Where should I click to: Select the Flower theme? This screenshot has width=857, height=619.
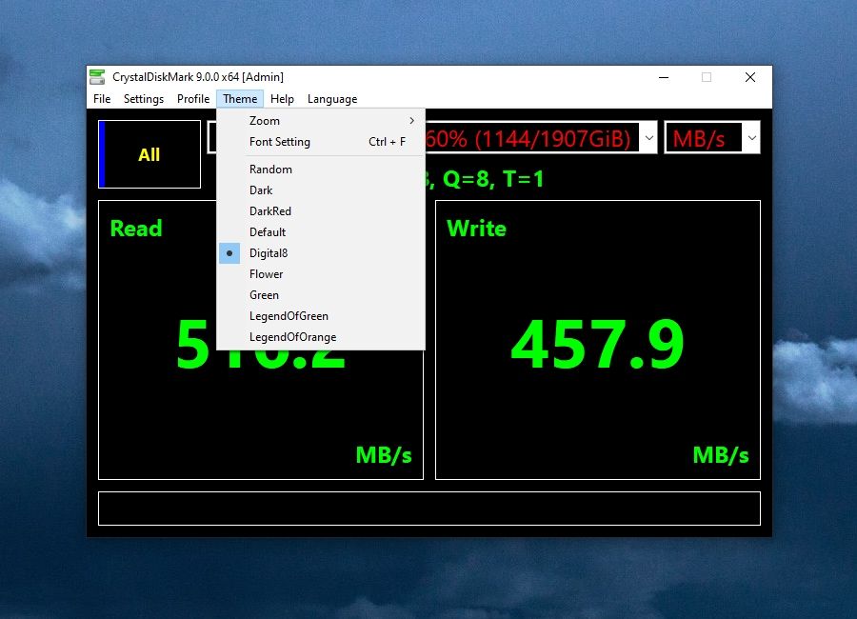click(x=321, y=274)
